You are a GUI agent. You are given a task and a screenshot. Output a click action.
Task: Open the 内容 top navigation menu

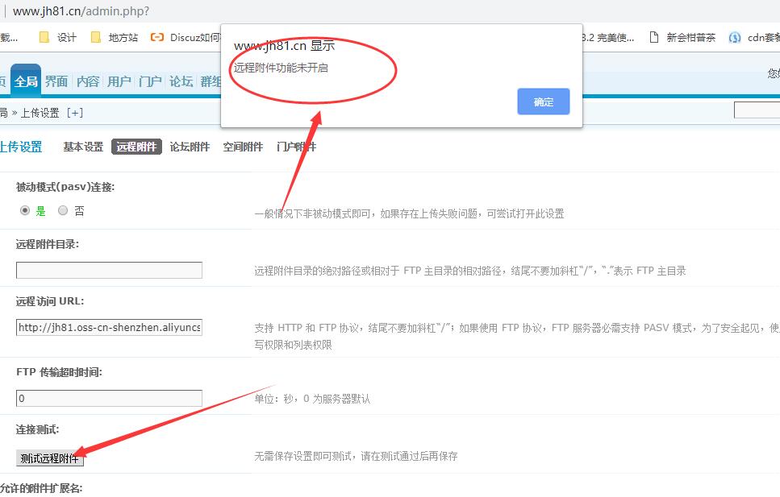pos(88,81)
